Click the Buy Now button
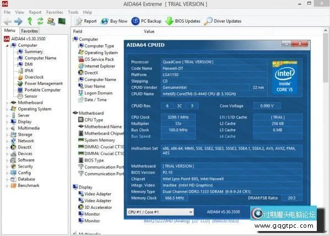The height and width of the screenshot is (236, 330). point(114,22)
